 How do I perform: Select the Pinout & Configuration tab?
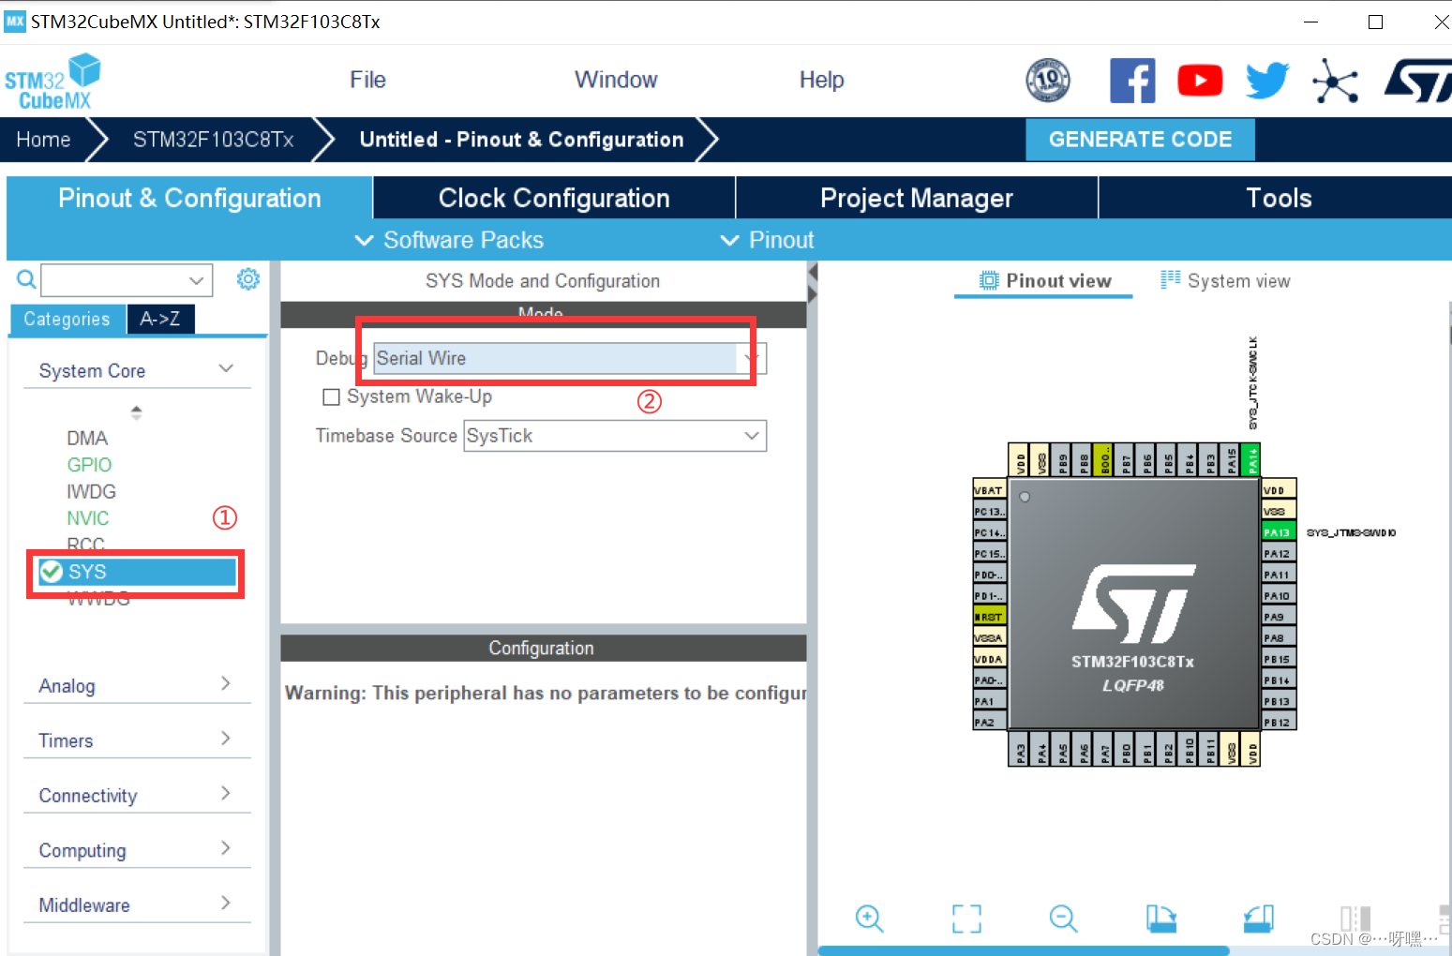click(189, 198)
